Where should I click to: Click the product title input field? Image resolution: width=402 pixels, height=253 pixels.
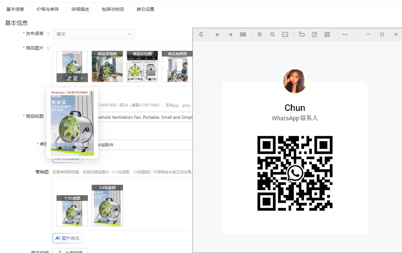click(x=145, y=117)
